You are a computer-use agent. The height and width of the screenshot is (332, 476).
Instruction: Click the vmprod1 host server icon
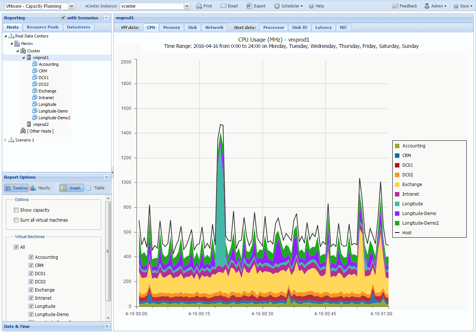[x=29, y=58]
